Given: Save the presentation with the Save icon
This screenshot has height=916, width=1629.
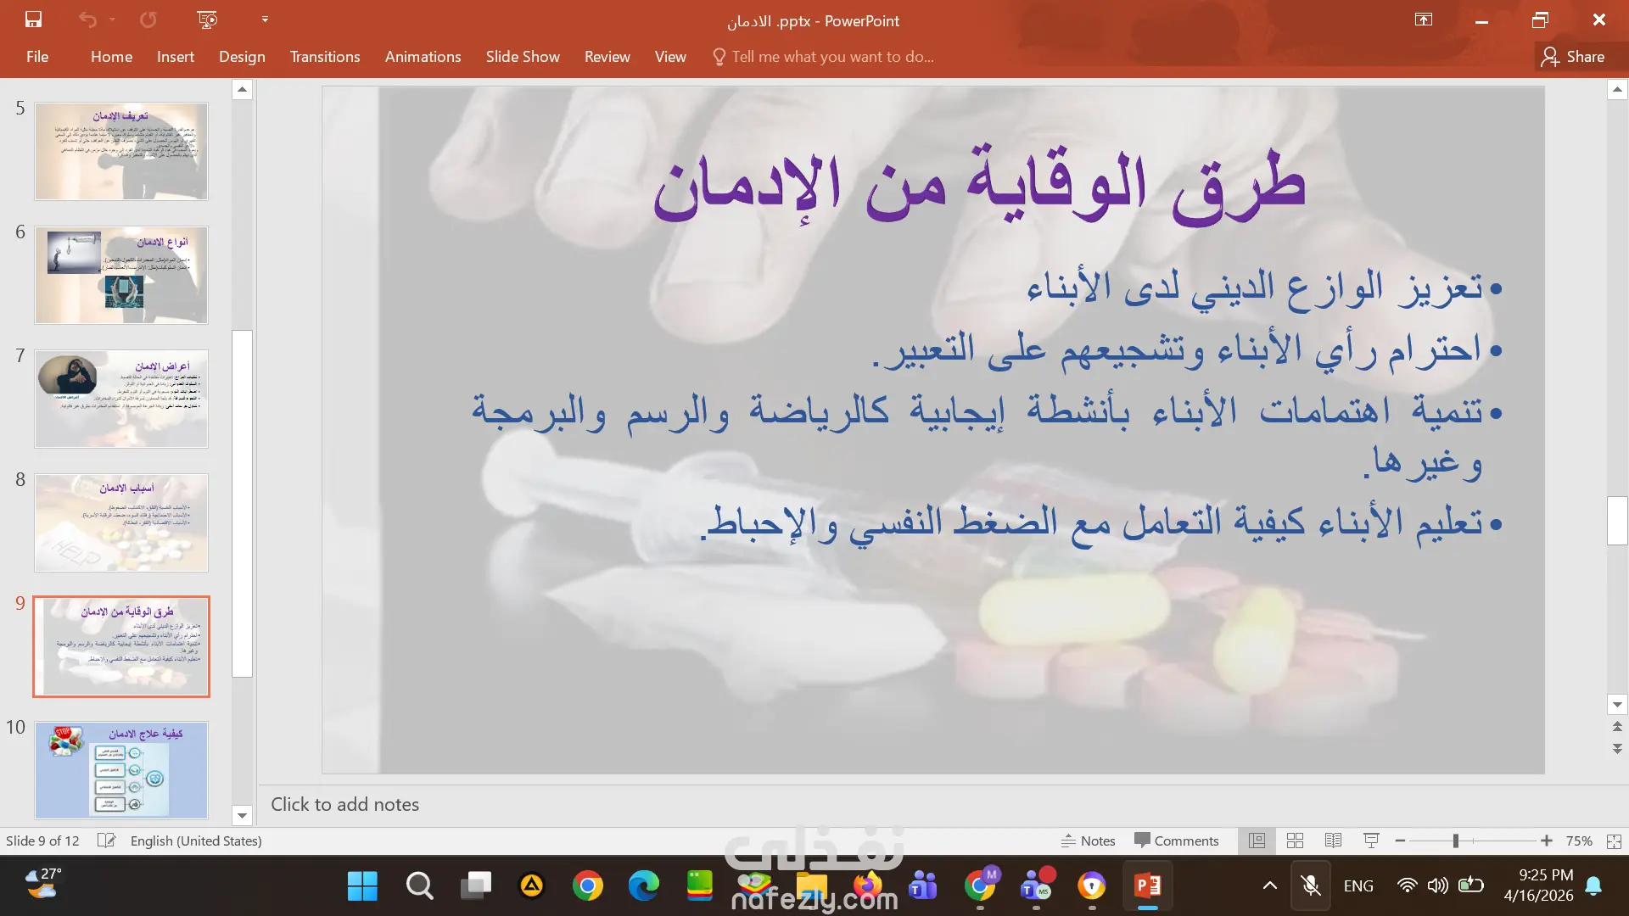Looking at the screenshot, I should click(33, 20).
